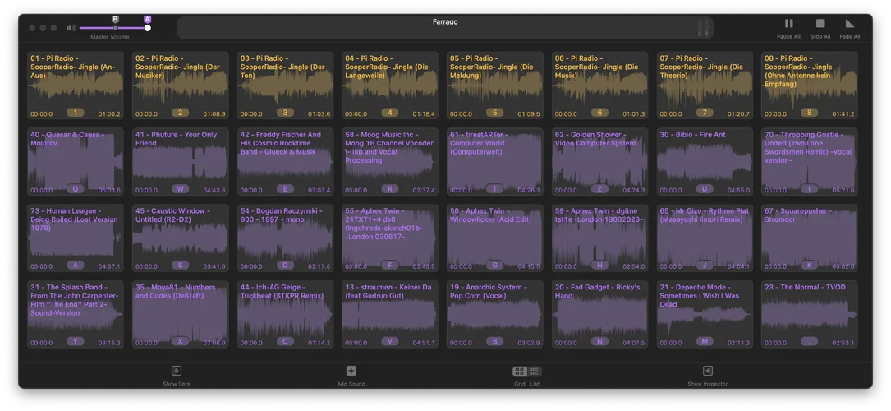
Task: Mute using the speaker volume icon
Action: pos(71,28)
